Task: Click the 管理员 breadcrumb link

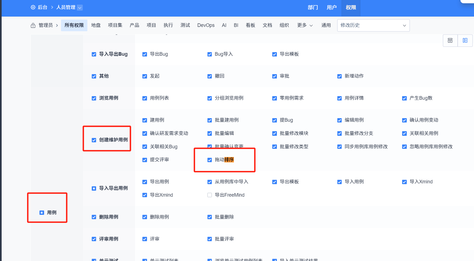Action: tap(46, 25)
